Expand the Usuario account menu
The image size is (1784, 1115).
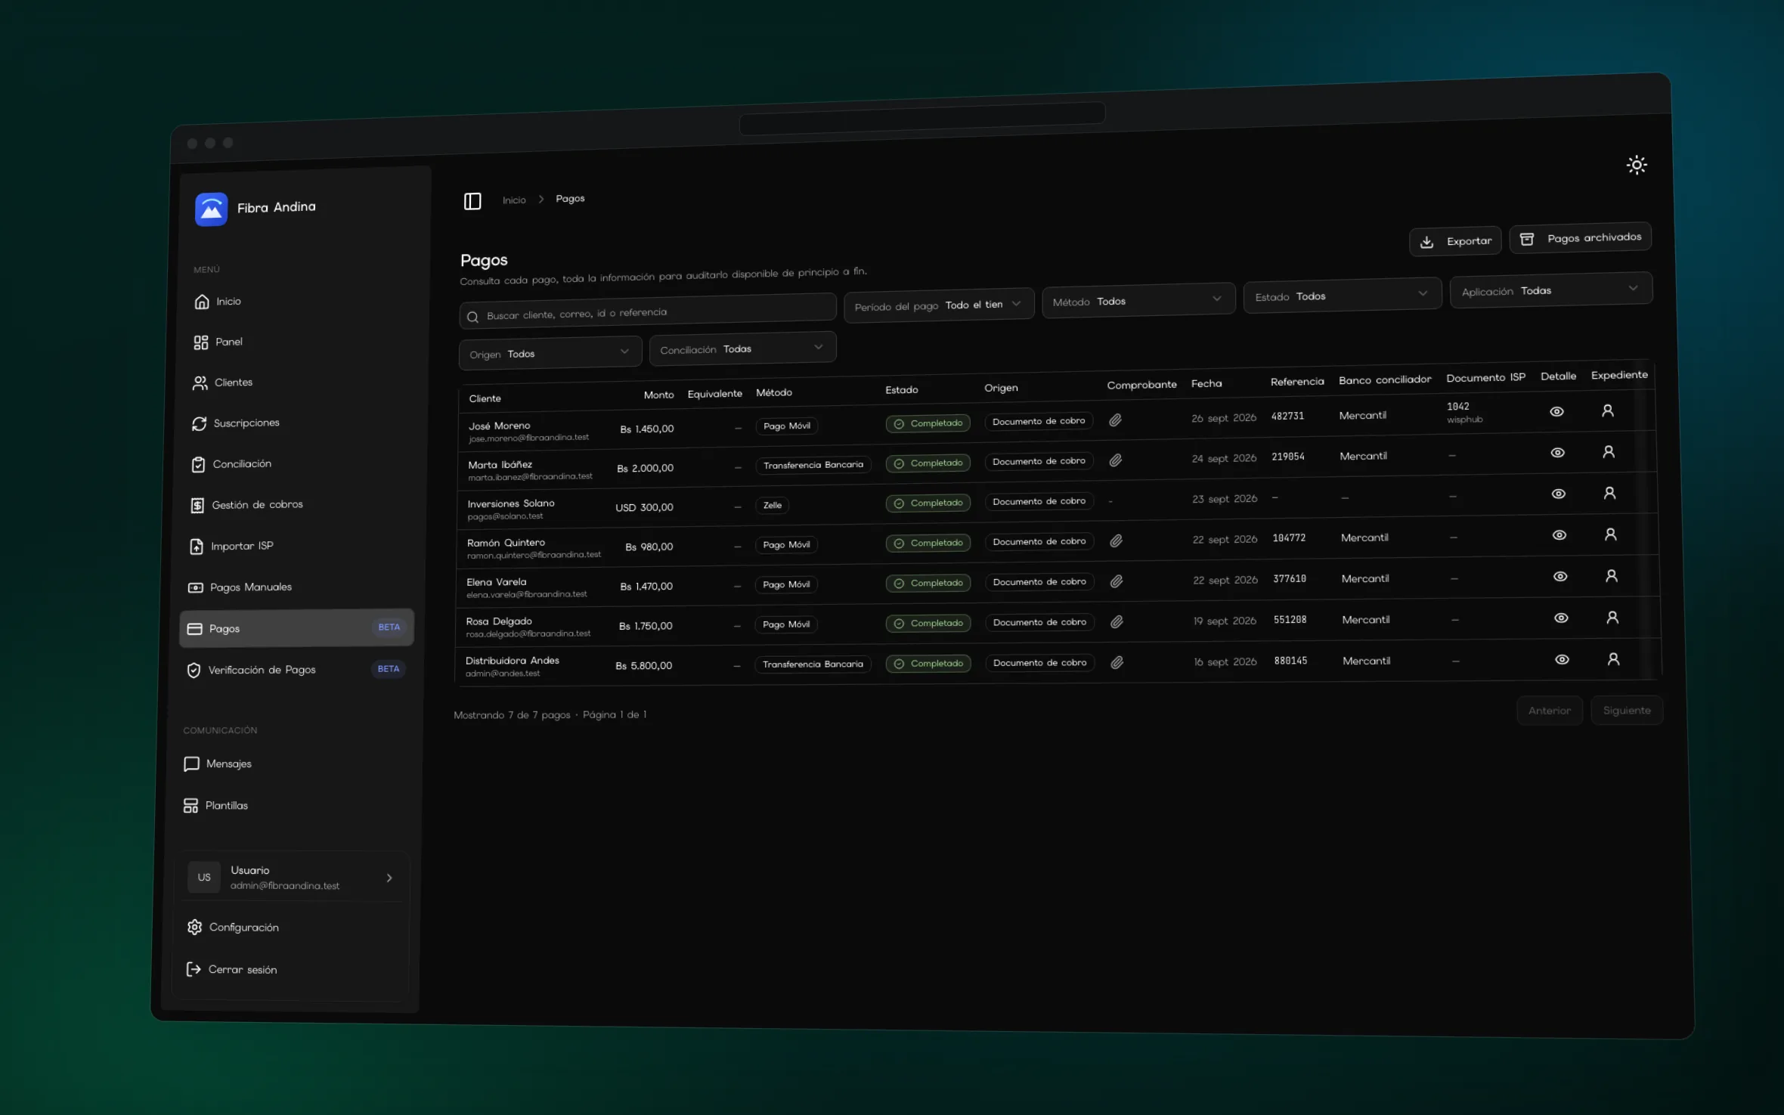[293, 877]
